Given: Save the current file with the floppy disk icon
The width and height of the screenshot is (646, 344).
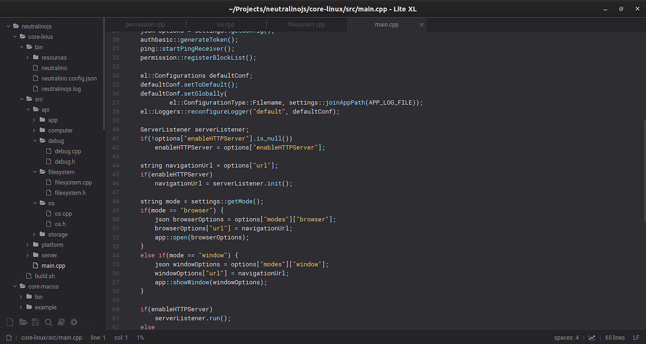Looking at the screenshot, I should [36, 321].
